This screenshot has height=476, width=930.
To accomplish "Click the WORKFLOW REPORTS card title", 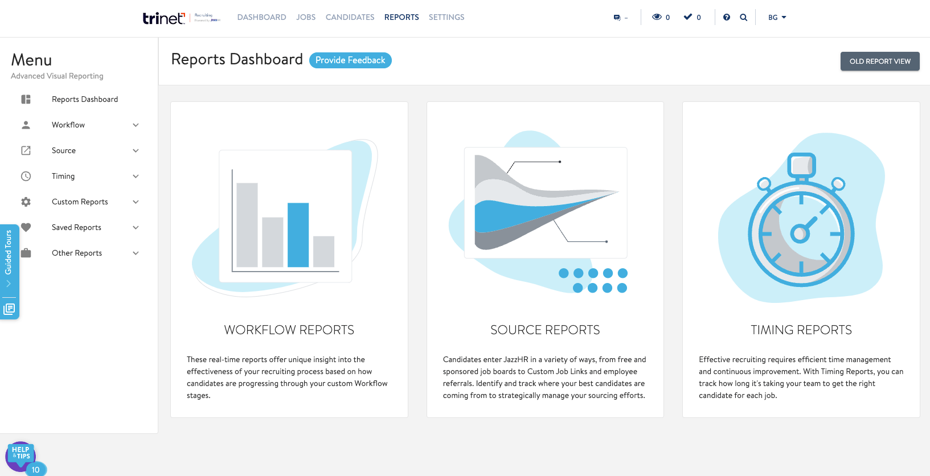I will (289, 330).
